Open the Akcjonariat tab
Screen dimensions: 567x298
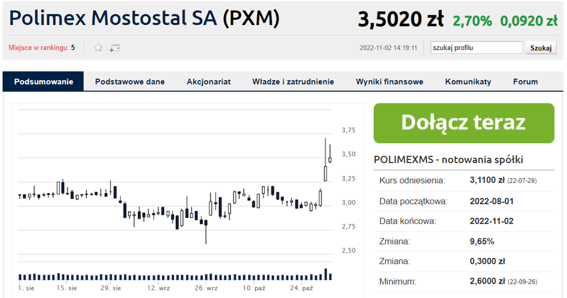[209, 82]
